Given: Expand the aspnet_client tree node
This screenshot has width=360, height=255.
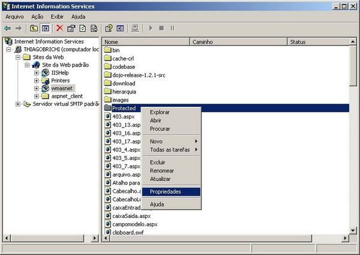Looking at the screenshot, I should 36,96.
